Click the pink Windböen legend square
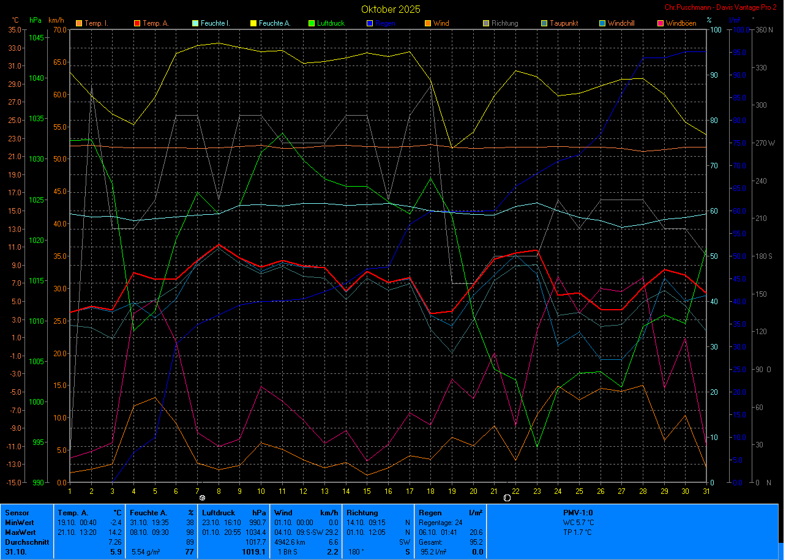This screenshot has width=786, height=560. pos(661,24)
